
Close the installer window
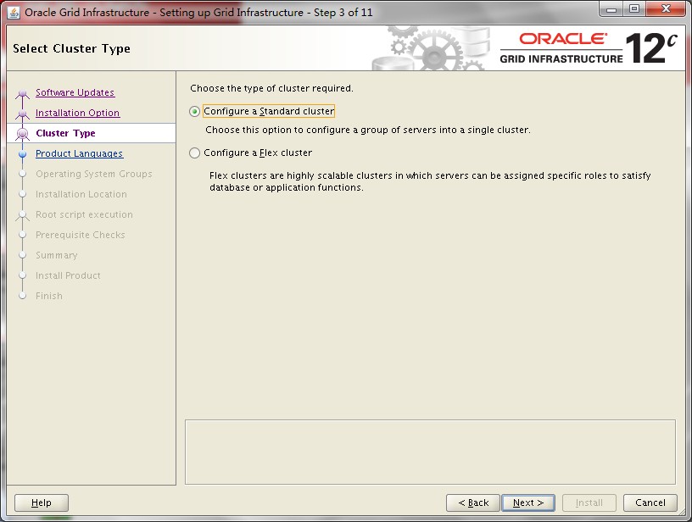[667, 9]
